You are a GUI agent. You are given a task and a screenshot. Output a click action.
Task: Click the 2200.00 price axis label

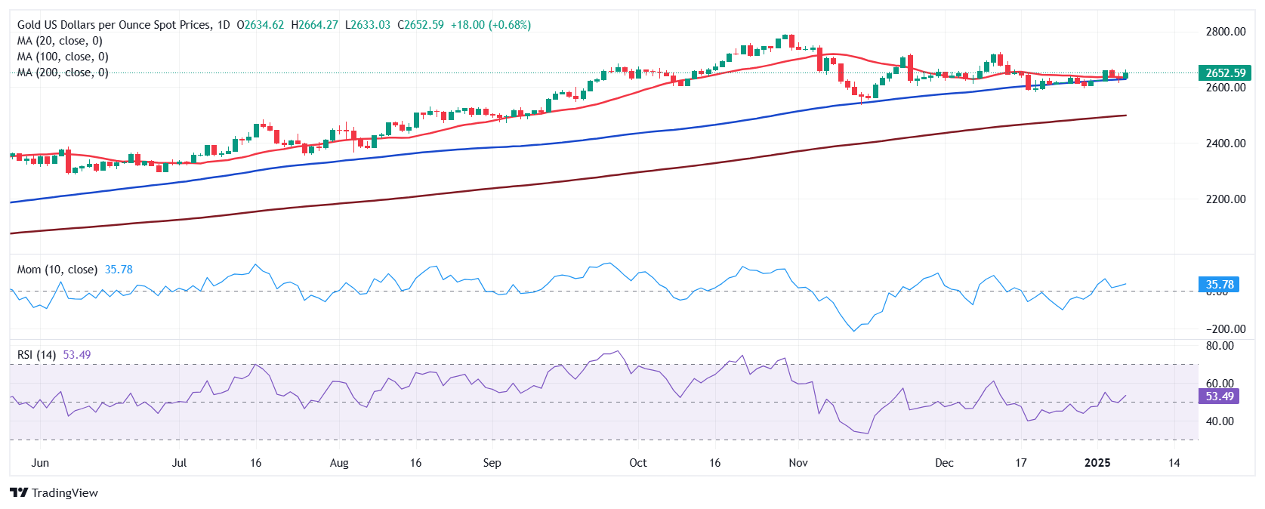pyautogui.click(x=1226, y=199)
